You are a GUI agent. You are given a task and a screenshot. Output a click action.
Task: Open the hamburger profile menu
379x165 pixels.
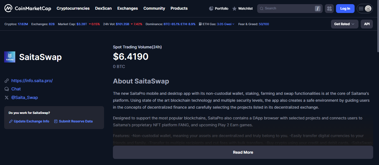tap(365, 9)
